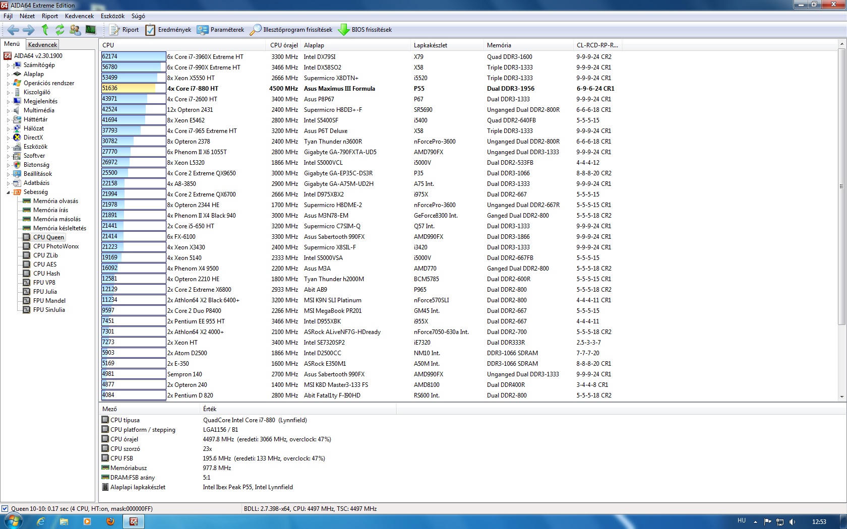Switch to the Kedvencek sidebar tab
847x529 pixels.
43,45
